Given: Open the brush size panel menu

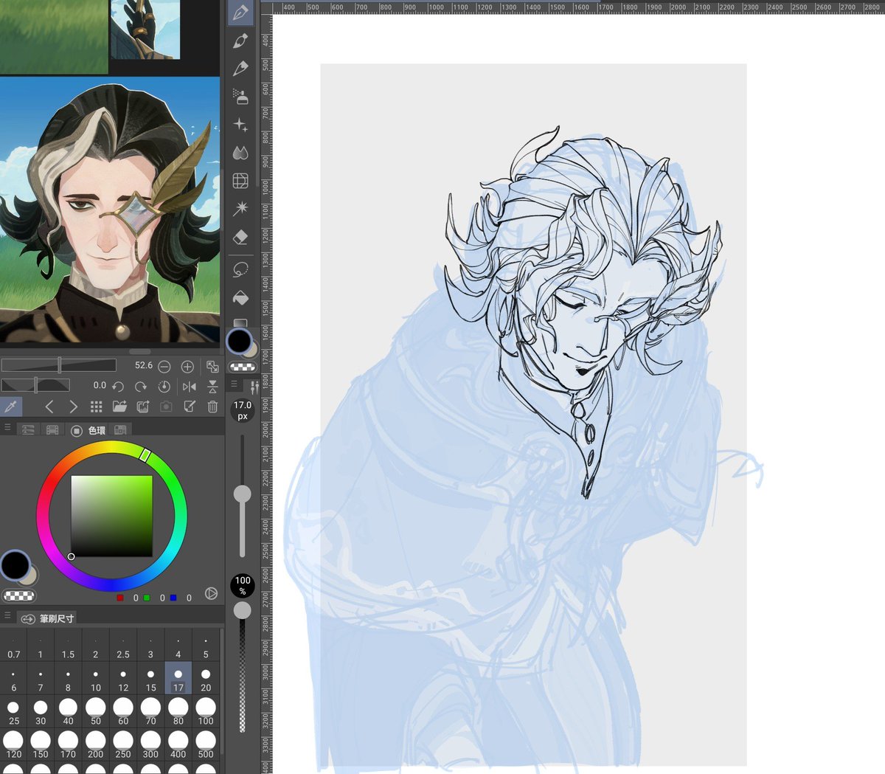Looking at the screenshot, I should click(x=8, y=616).
